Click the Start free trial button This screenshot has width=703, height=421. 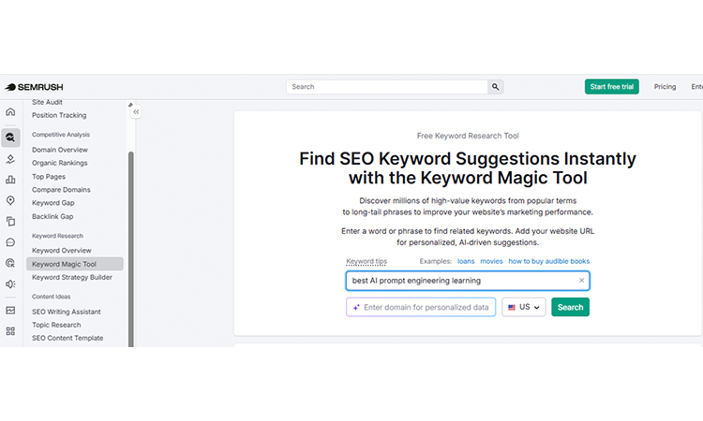click(611, 87)
